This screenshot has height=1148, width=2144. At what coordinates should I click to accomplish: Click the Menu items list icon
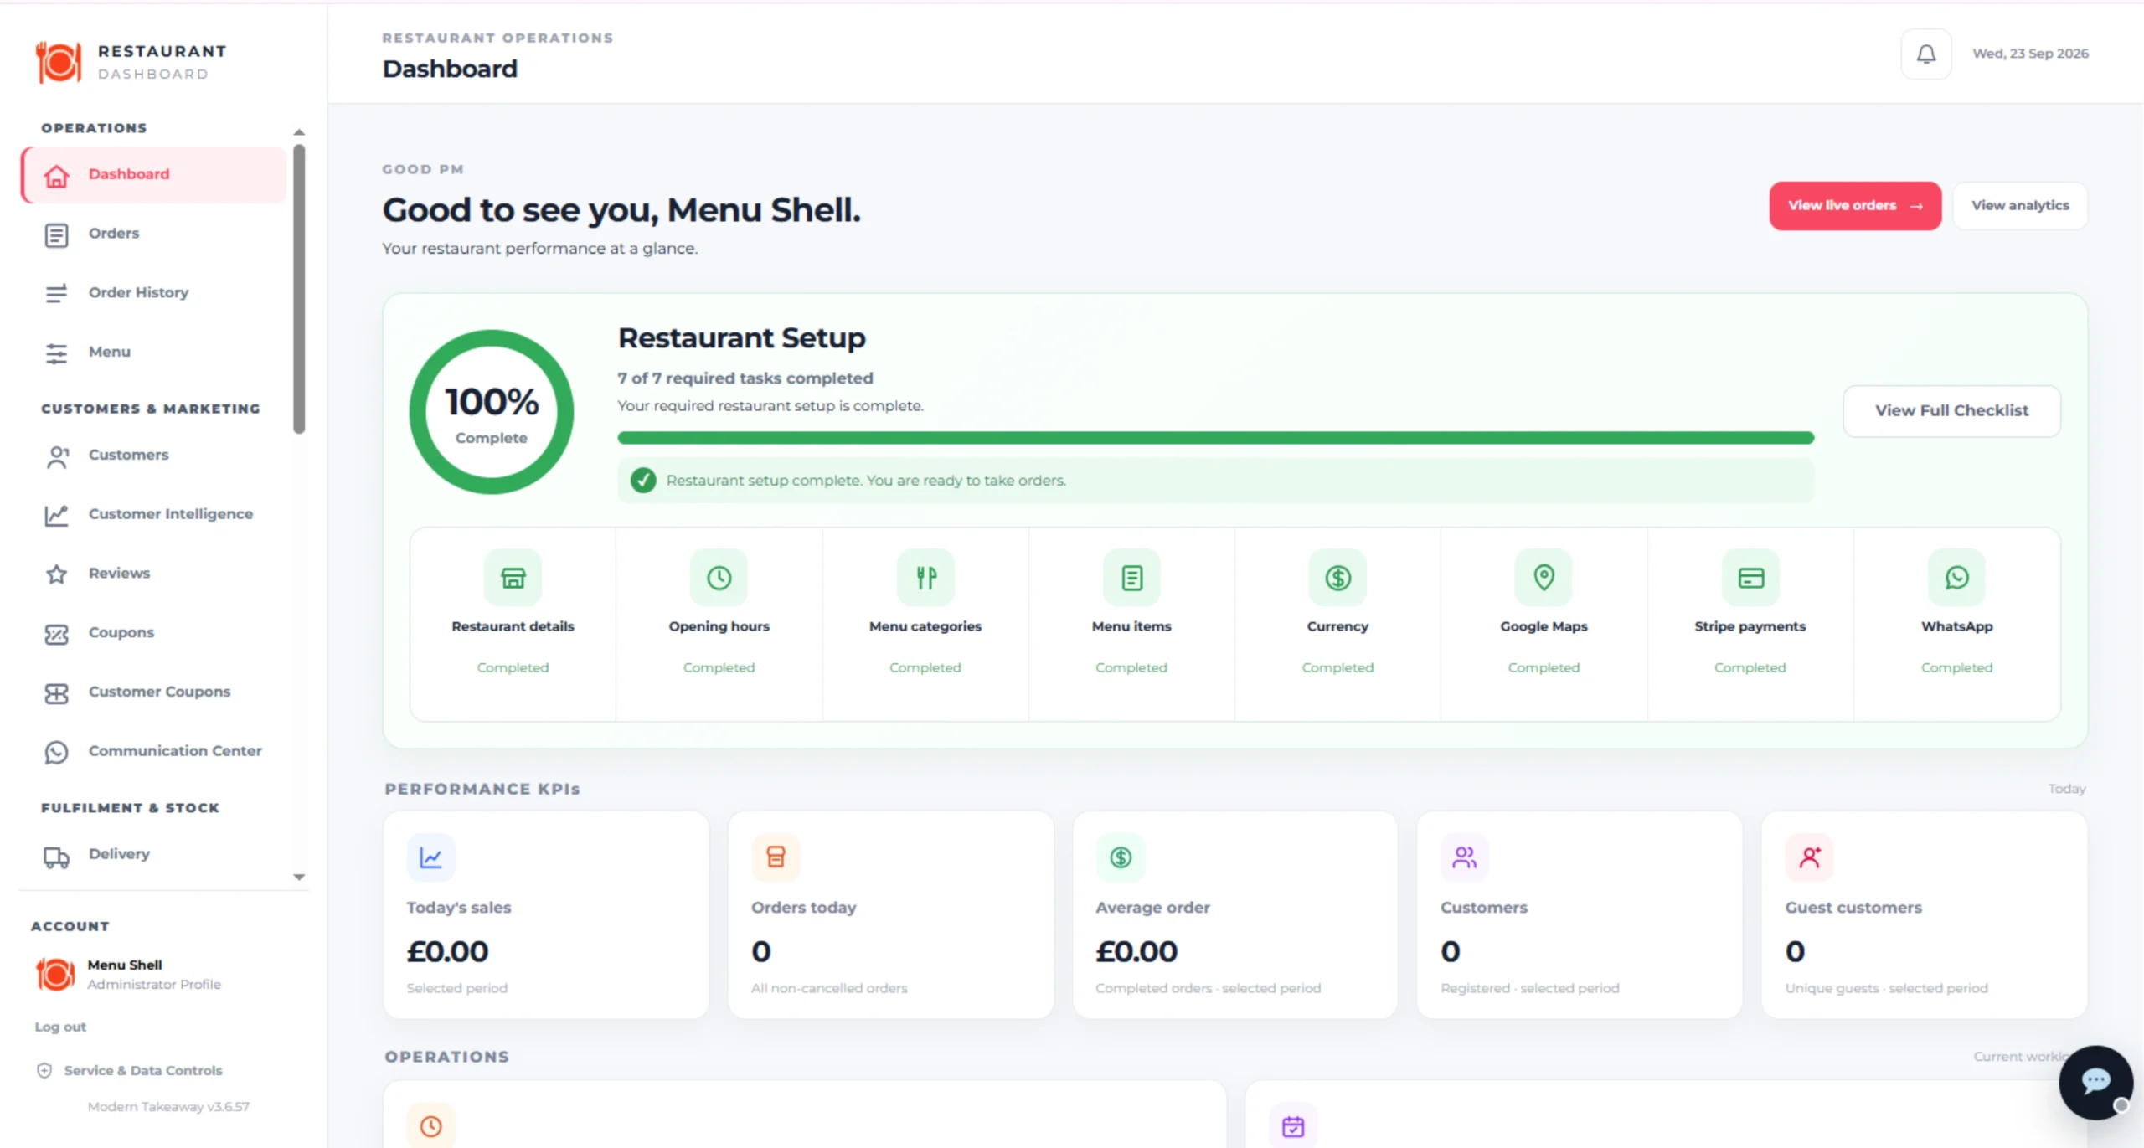(x=1131, y=577)
